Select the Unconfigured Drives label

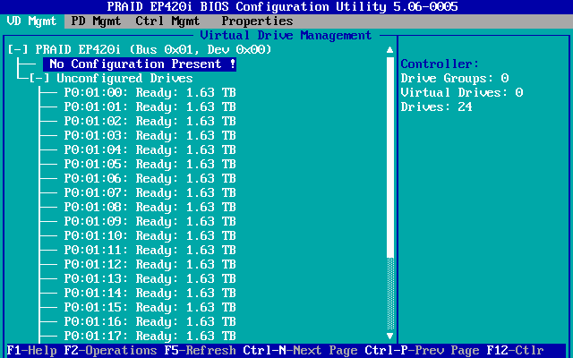[x=124, y=78]
